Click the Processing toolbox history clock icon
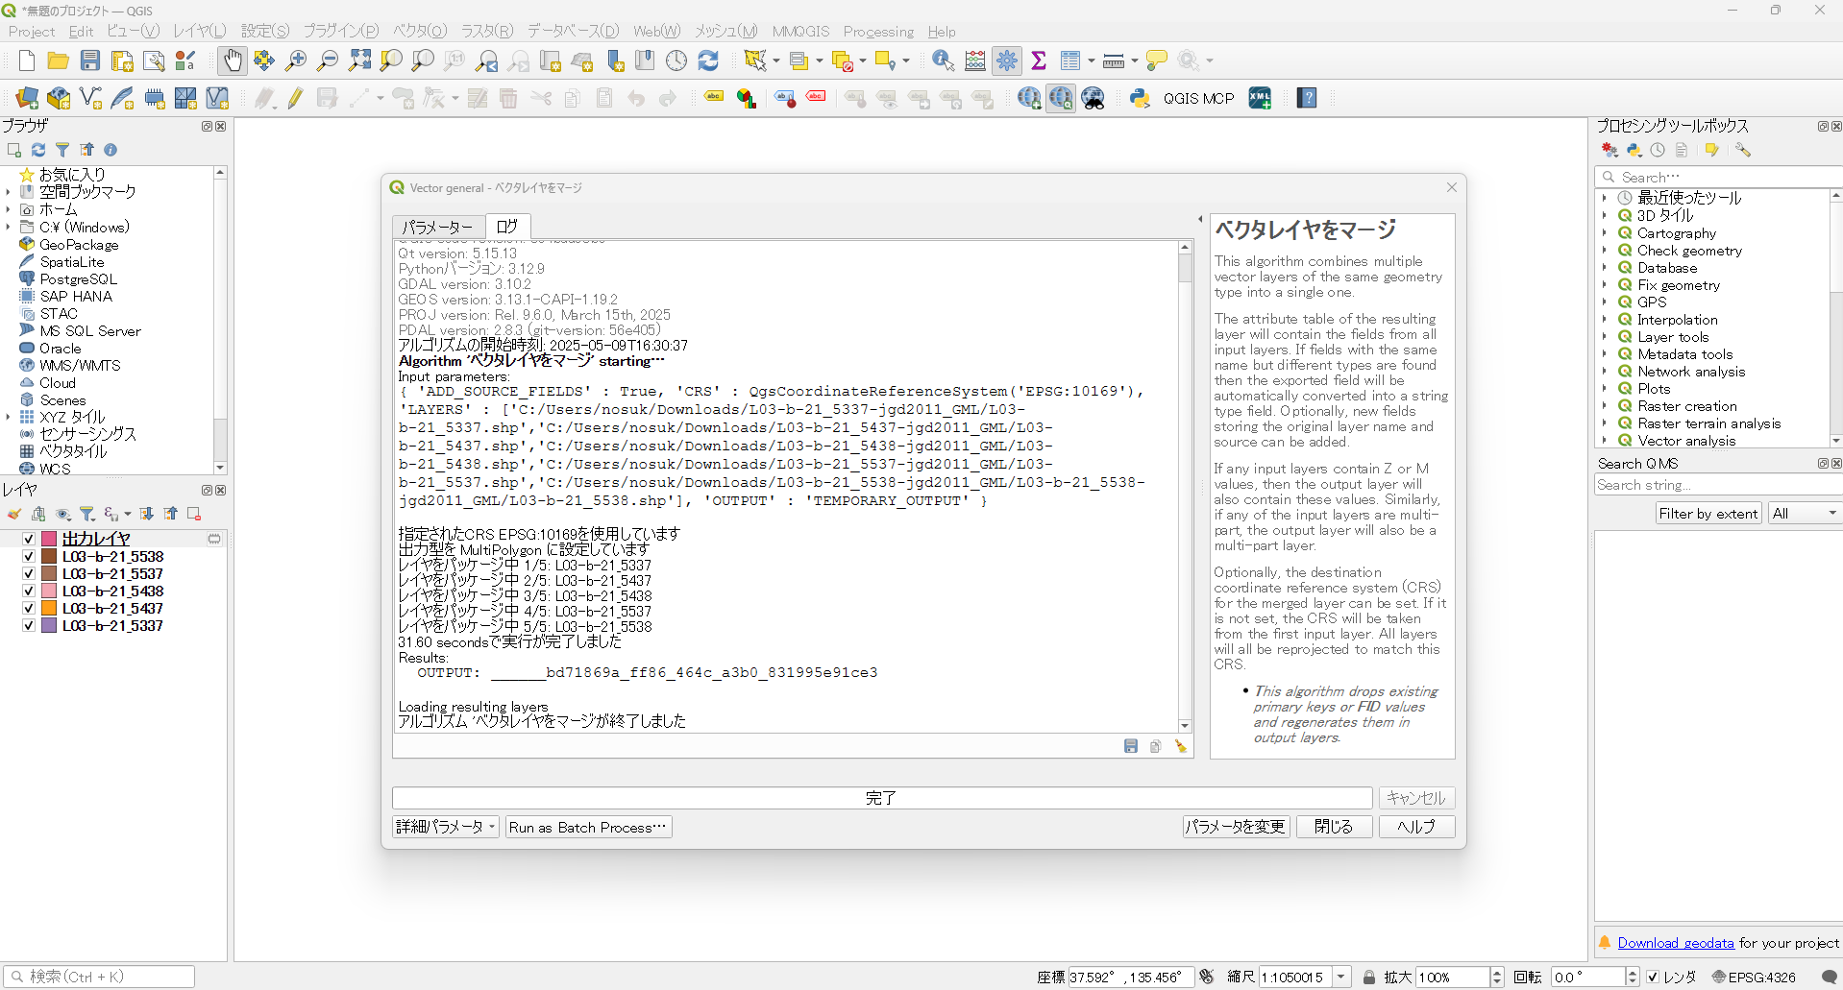Viewport: 1843px width, 990px height. pos(1658,150)
